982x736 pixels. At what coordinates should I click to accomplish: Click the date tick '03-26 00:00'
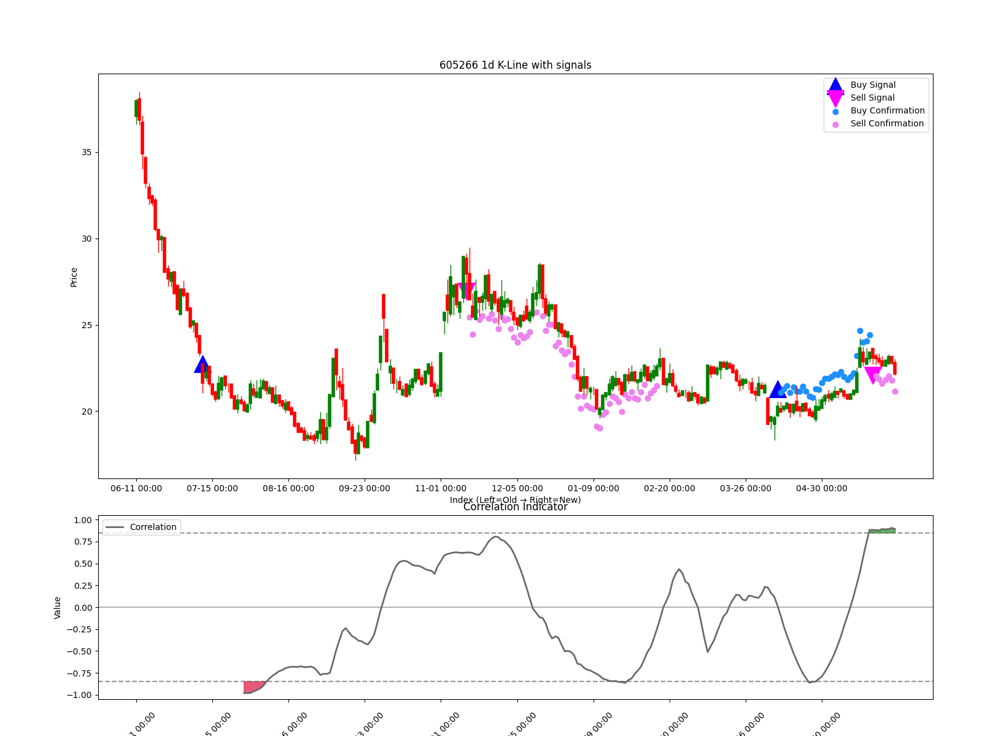pyautogui.click(x=746, y=488)
